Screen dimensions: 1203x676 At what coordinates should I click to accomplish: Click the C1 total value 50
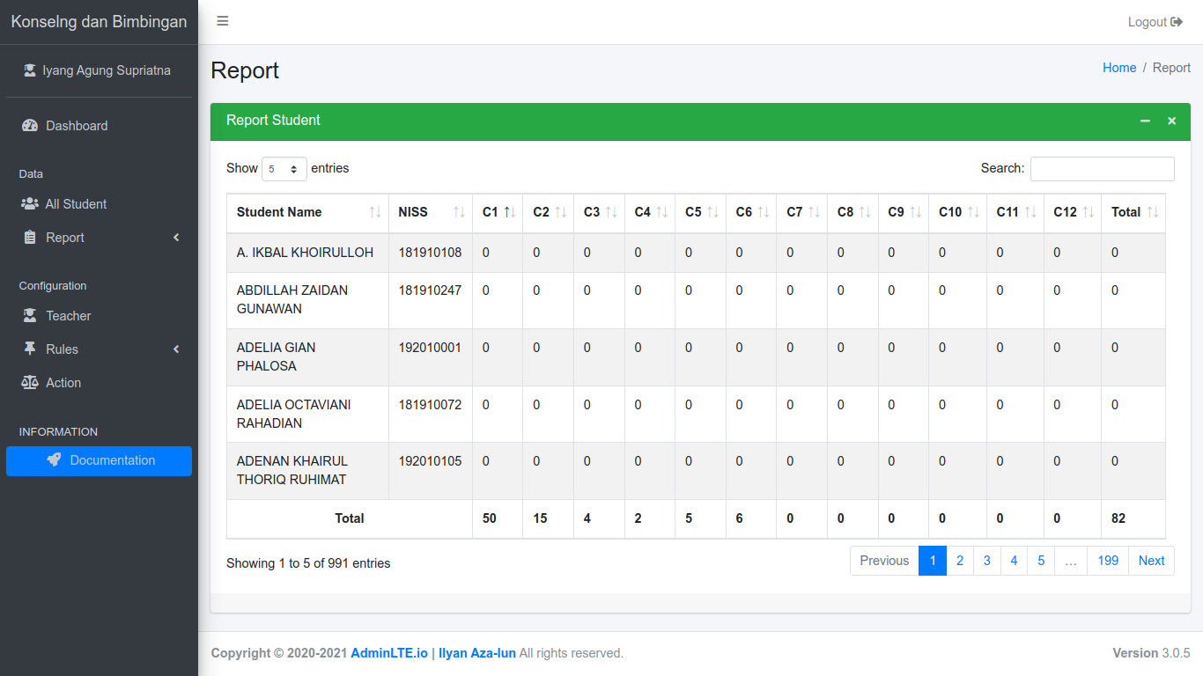click(x=490, y=518)
